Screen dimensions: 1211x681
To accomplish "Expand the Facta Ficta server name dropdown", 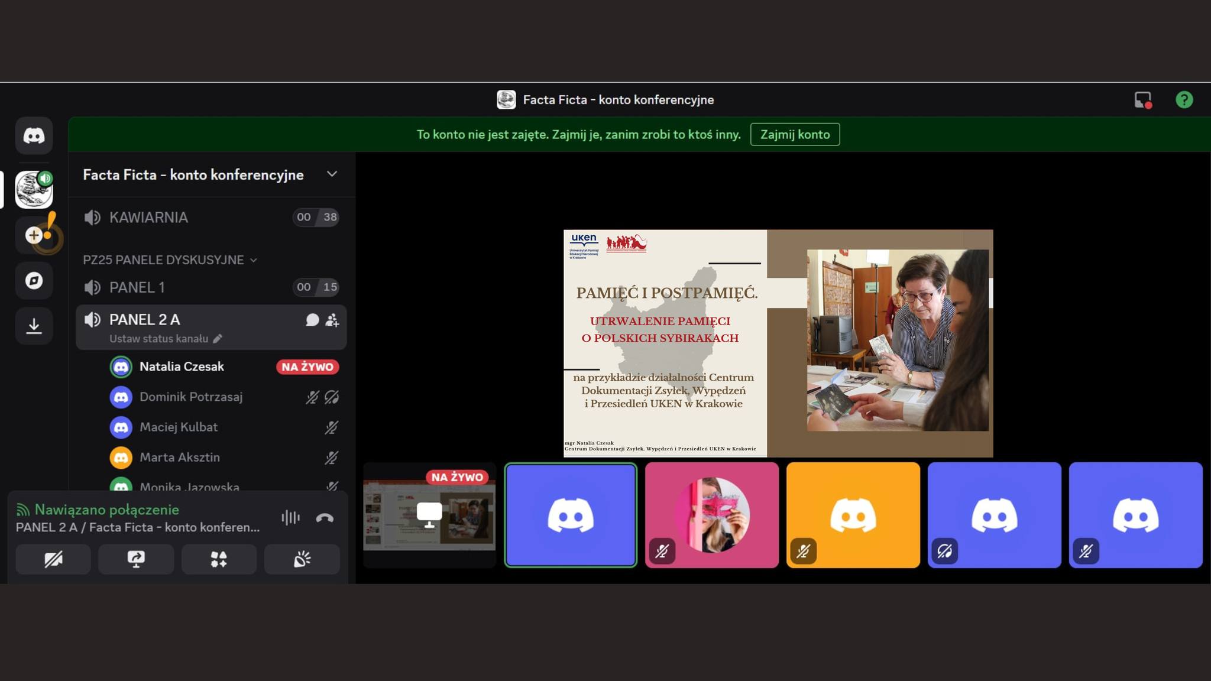I will [332, 174].
